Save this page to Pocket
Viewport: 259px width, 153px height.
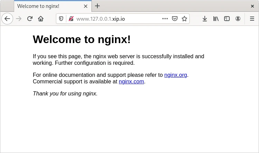point(175,19)
